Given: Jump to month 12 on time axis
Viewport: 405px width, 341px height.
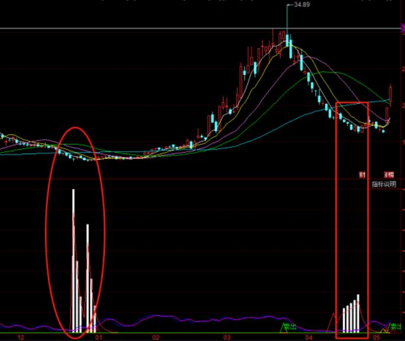Looking at the screenshot, I should coord(21,337).
